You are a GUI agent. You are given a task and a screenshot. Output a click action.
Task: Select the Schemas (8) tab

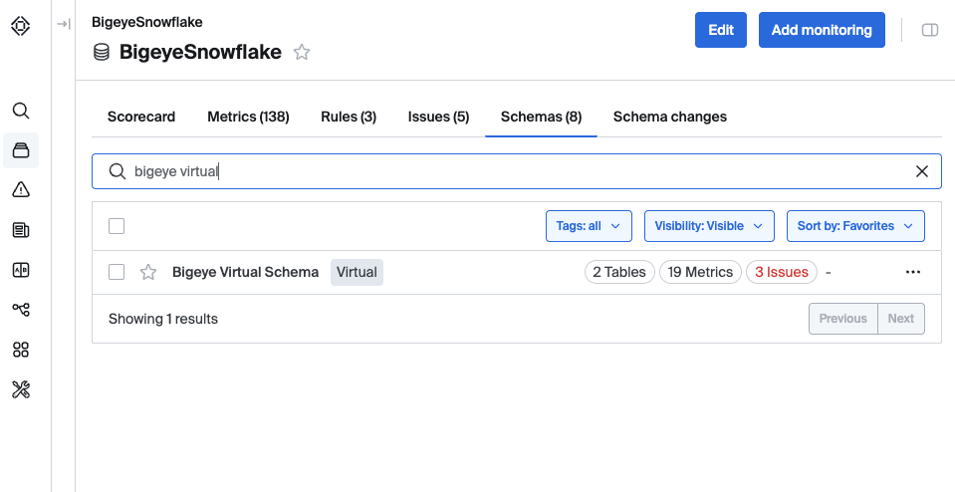coord(541,117)
